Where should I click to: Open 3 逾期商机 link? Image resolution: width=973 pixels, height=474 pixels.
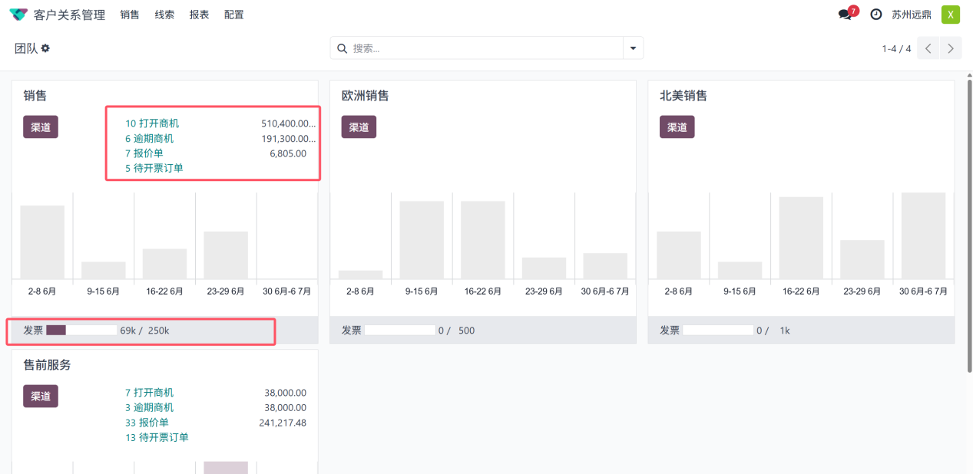pos(149,407)
